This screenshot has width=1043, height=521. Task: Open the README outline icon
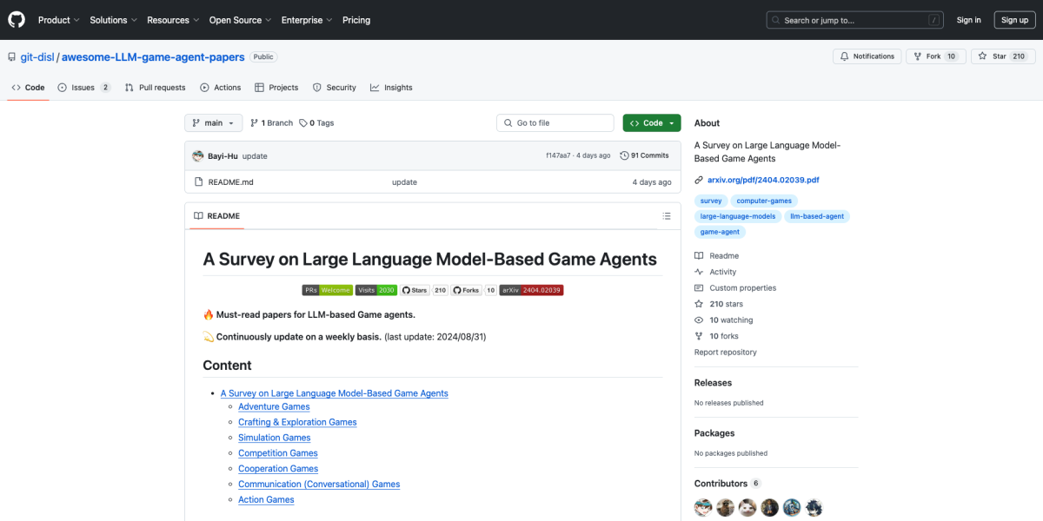[x=667, y=215]
